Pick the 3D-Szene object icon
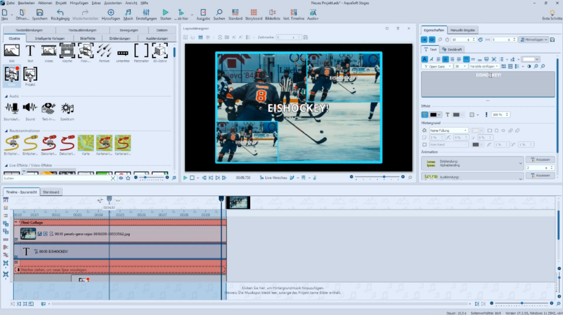 click(x=160, y=53)
